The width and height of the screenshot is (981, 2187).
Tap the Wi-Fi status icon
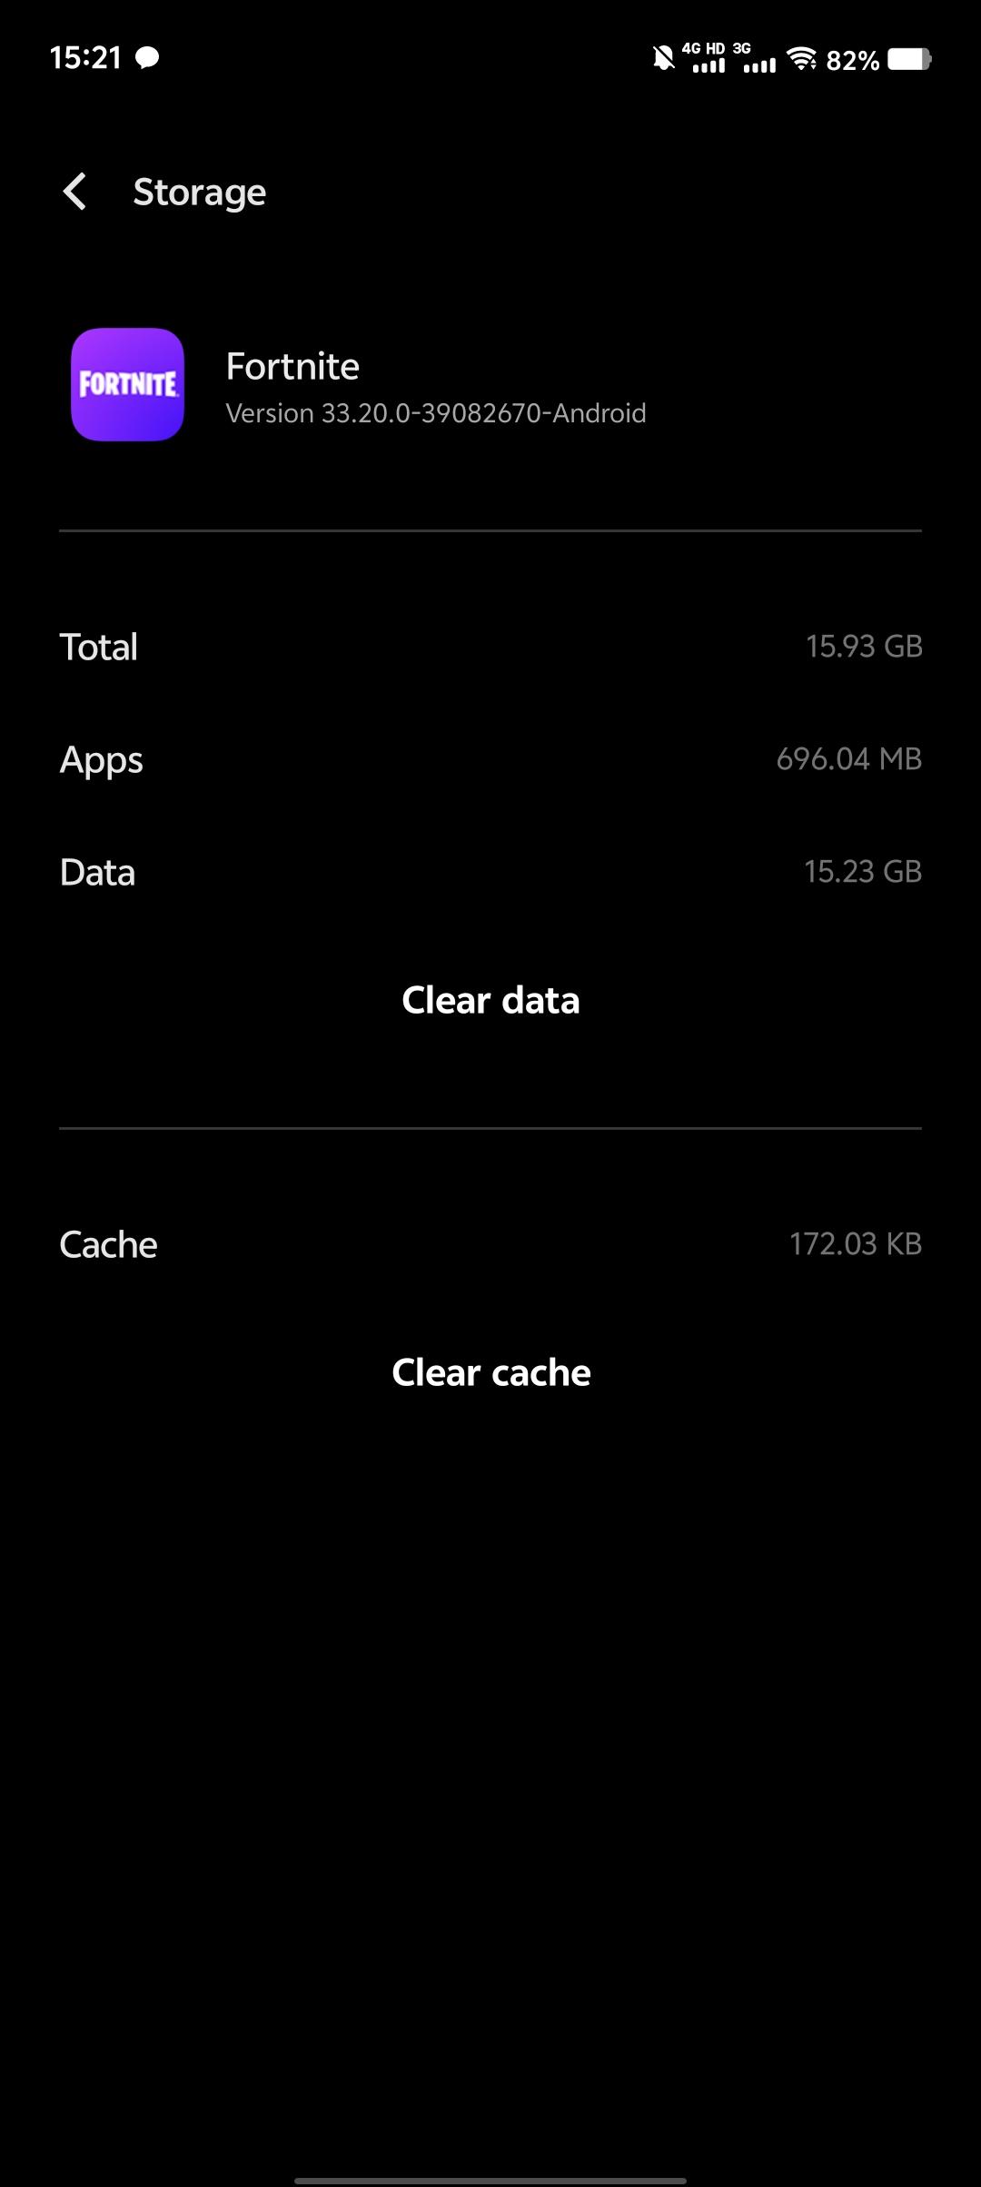point(801,58)
